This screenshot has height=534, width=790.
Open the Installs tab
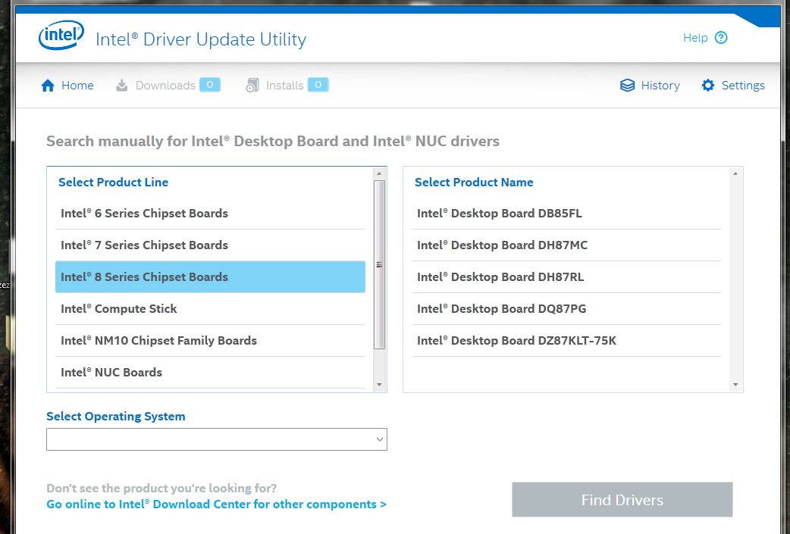[287, 86]
